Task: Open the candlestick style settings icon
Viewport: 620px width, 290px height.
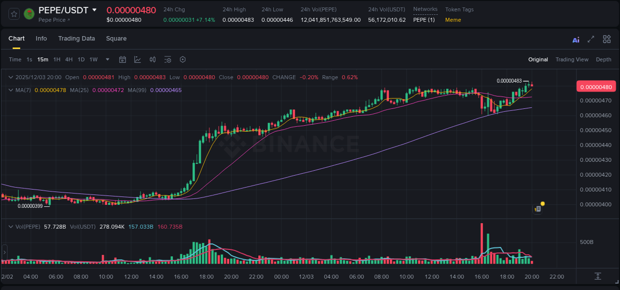Action: [152, 59]
